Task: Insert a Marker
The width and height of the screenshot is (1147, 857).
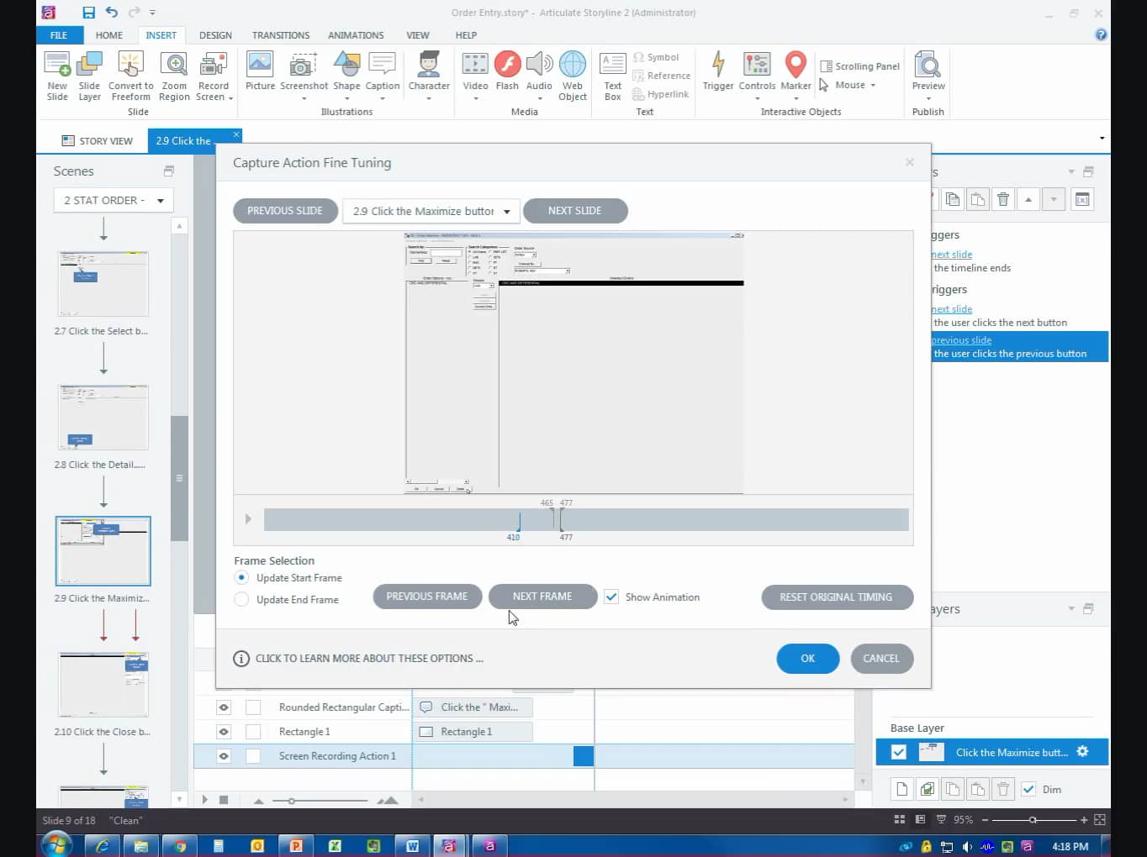Action: pyautogui.click(x=795, y=65)
